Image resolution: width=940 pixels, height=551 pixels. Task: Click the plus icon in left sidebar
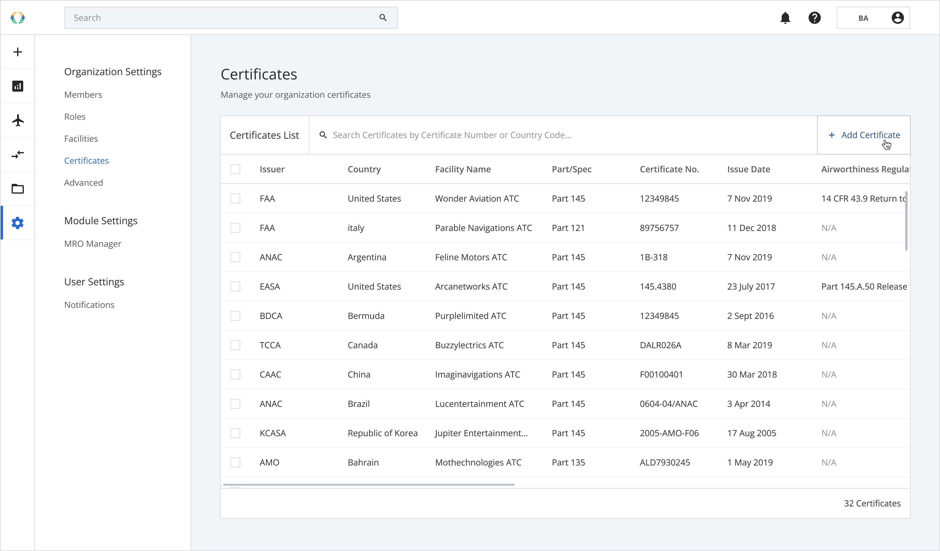pyautogui.click(x=17, y=52)
